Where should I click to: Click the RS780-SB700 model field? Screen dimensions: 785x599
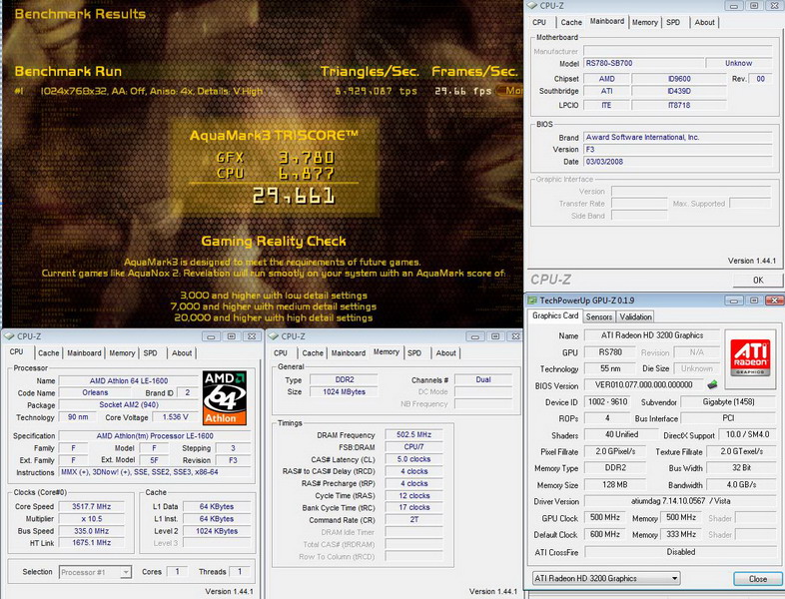(x=643, y=64)
